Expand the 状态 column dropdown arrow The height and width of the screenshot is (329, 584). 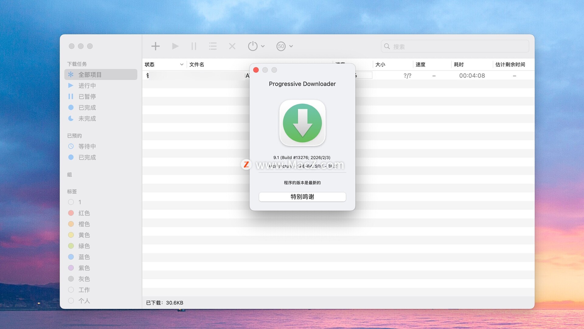pos(182,65)
